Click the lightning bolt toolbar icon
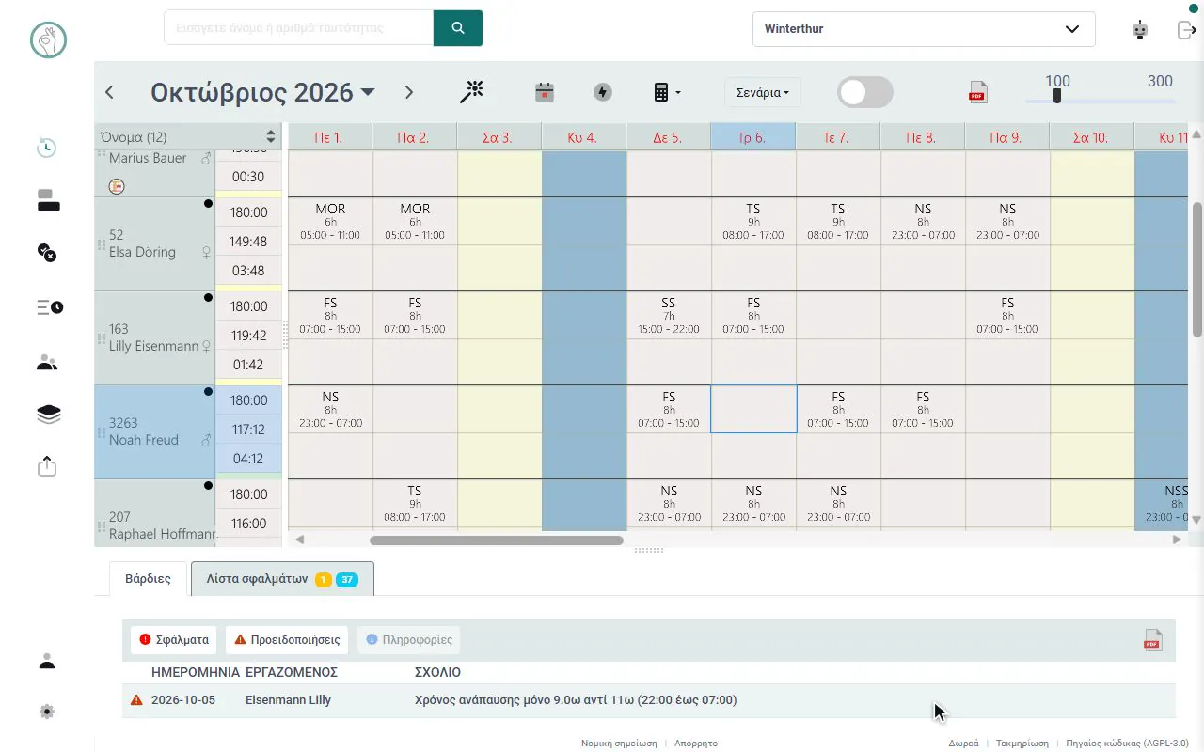 tap(603, 92)
